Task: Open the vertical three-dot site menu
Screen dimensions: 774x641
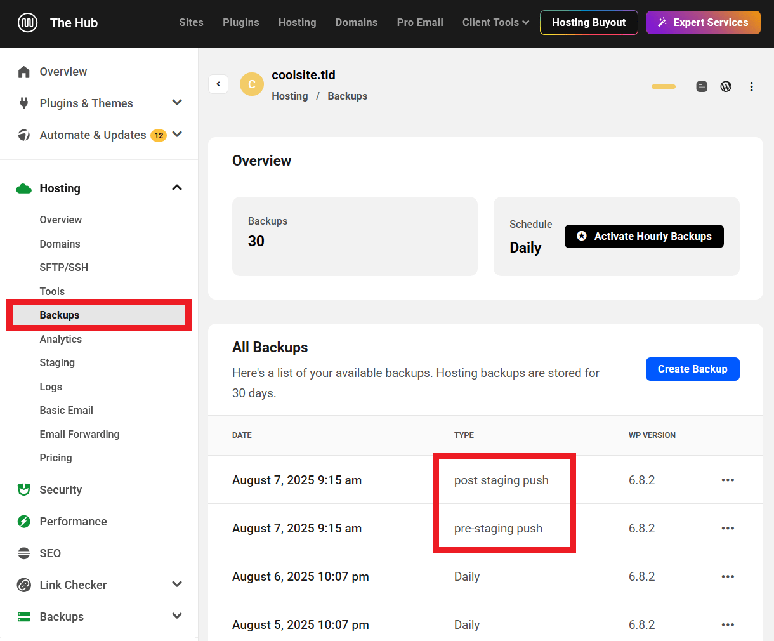Action: coord(751,86)
